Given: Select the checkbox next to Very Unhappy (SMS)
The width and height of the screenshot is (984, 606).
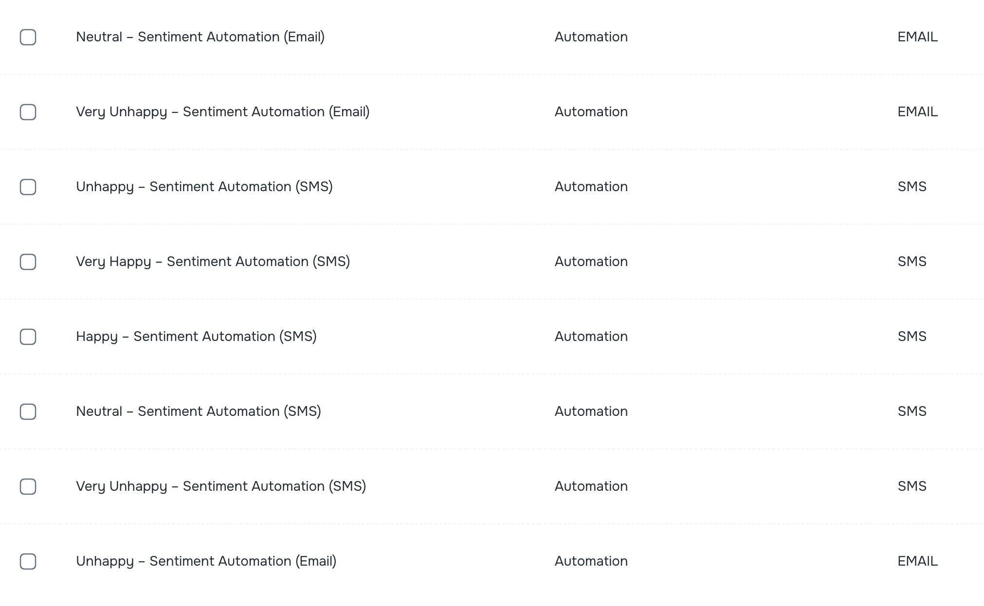Looking at the screenshot, I should [x=28, y=486].
